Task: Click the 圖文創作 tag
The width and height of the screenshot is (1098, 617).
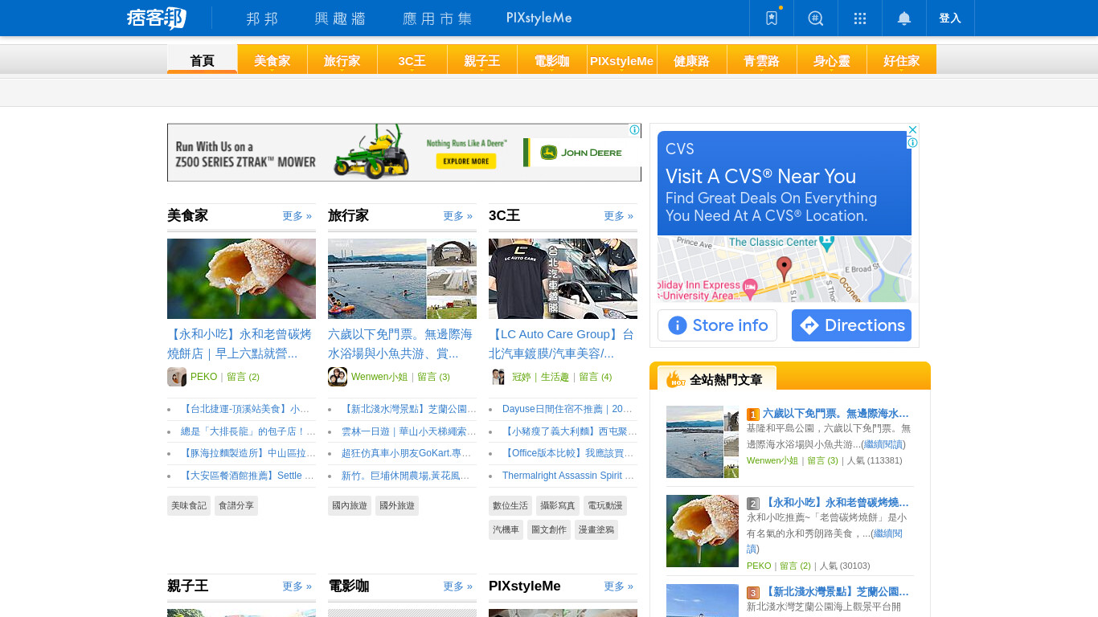Action: pyautogui.click(x=548, y=530)
